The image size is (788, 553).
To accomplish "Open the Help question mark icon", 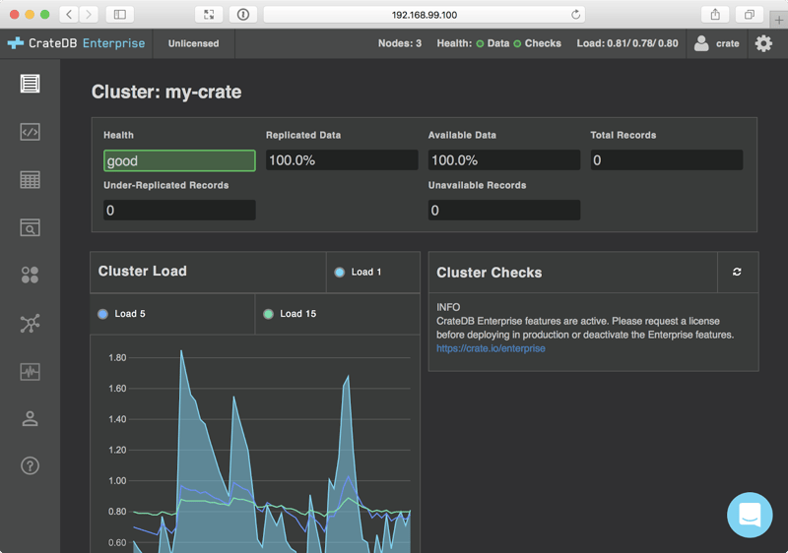I will [30, 465].
